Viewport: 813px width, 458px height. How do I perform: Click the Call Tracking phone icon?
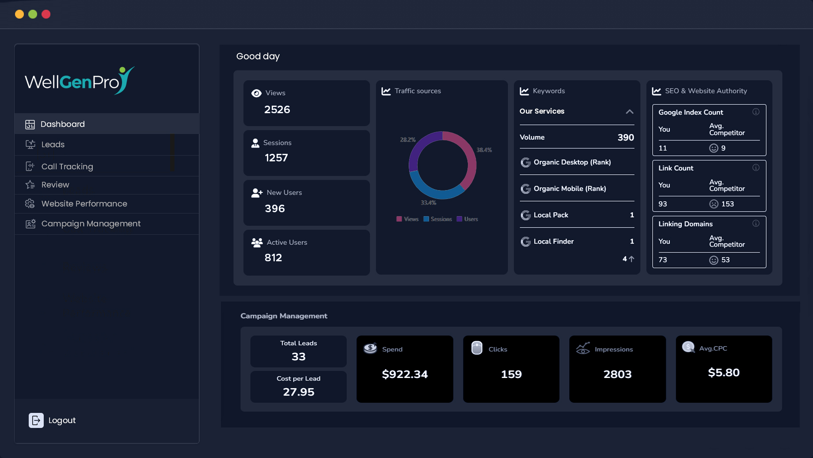[30, 166]
